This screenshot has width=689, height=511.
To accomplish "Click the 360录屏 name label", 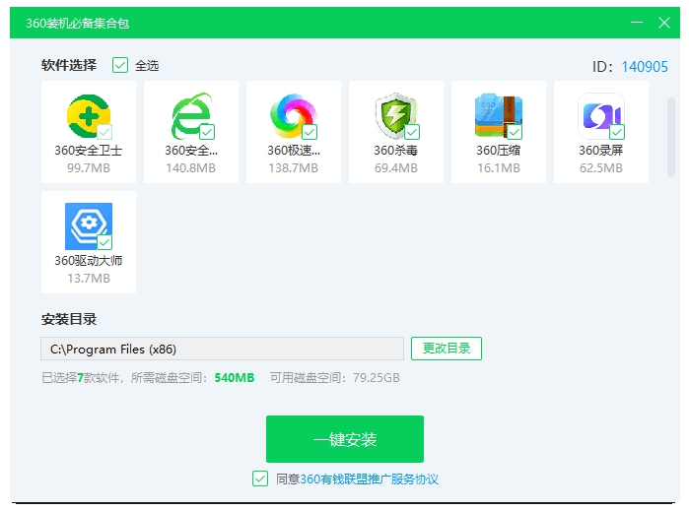I will (601, 151).
